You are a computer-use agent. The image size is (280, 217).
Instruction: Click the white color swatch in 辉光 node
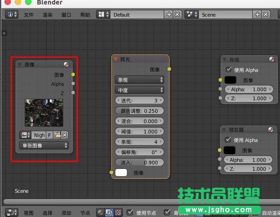click(x=121, y=173)
